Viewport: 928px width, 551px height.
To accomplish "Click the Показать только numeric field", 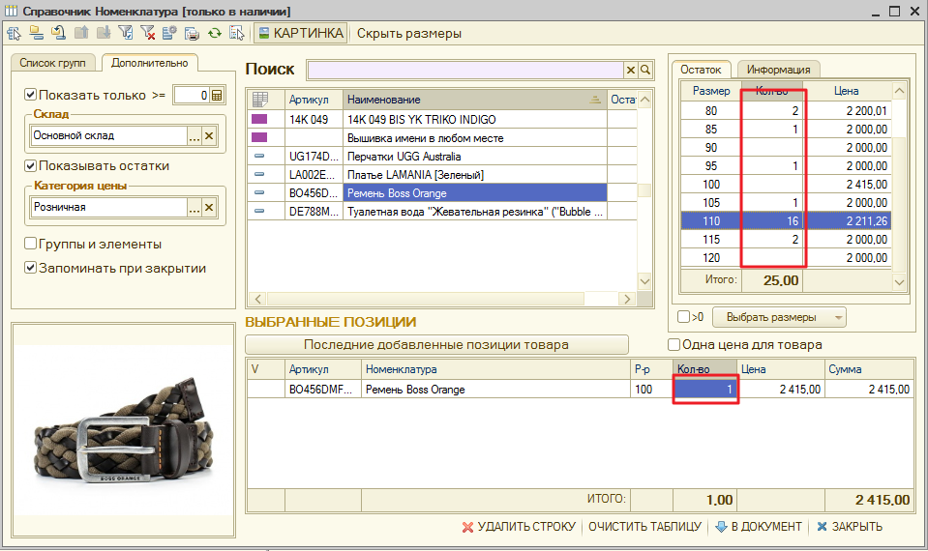I will 192,95.
